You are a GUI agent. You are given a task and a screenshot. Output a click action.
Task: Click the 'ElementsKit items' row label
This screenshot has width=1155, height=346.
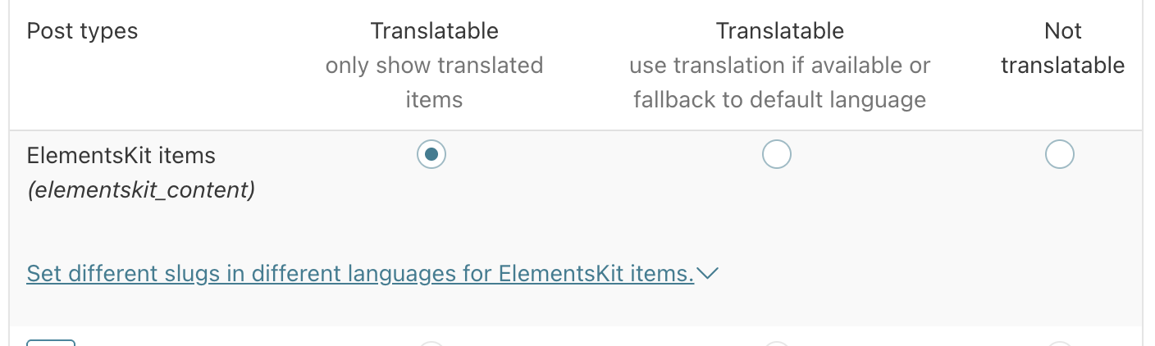(121, 155)
